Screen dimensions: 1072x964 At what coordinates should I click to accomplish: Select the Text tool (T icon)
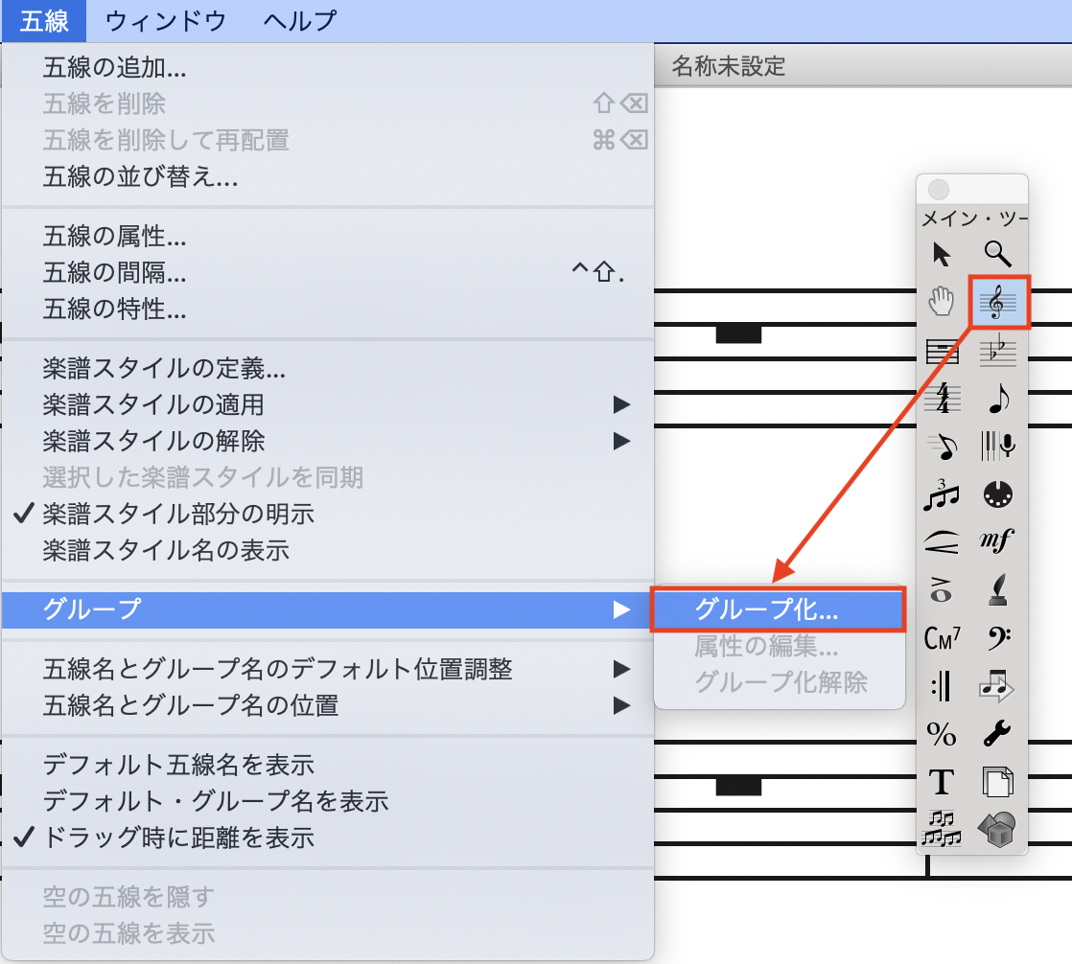[943, 782]
